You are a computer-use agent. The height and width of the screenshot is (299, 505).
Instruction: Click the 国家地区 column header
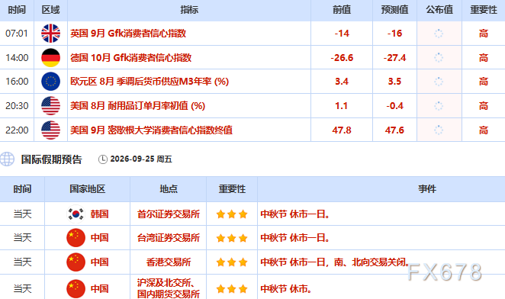[x=87, y=189]
